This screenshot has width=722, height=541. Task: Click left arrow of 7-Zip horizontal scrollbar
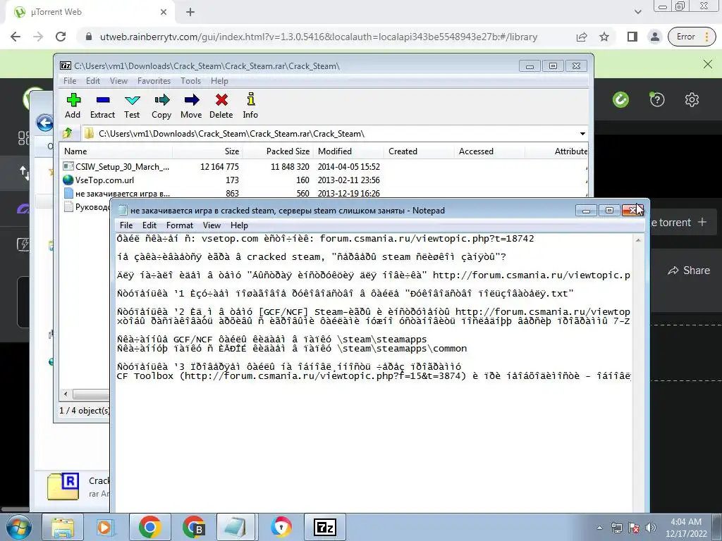point(66,394)
